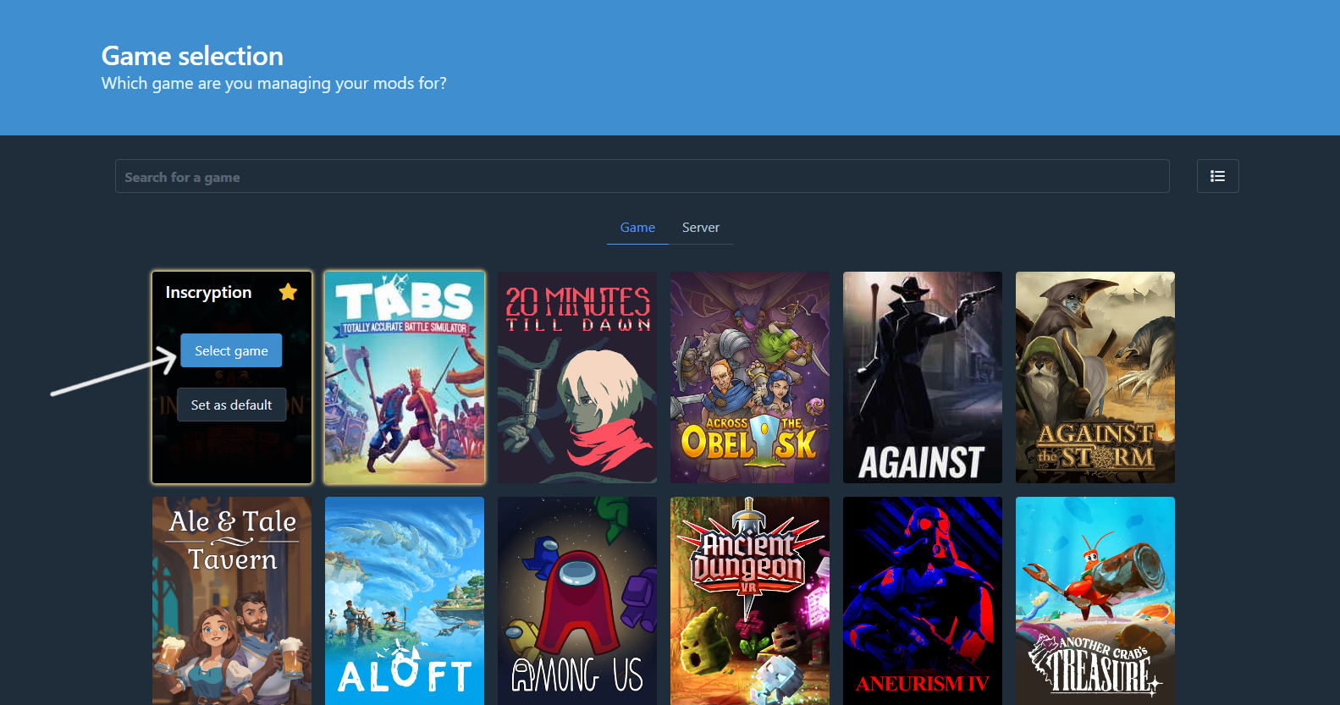Choose Against the Storm cover
The height and width of the screenshot is (705, 1340).
click(x=1095, y=377)
